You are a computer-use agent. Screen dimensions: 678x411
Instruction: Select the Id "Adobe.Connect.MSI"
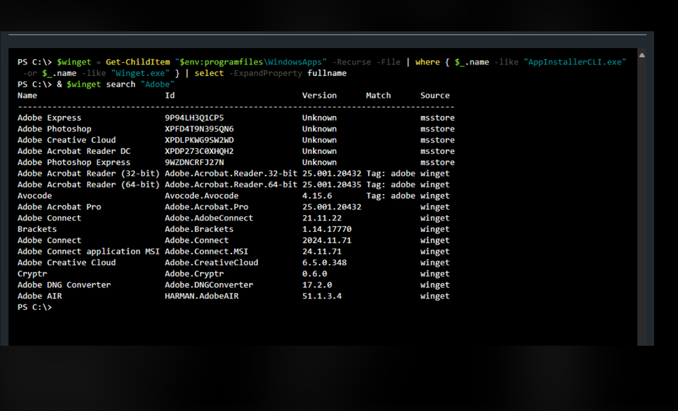(206, 252)
